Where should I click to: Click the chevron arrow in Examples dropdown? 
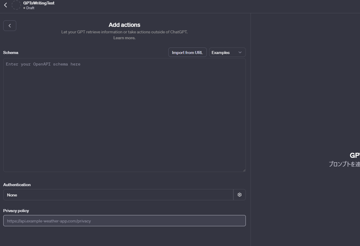[x=240, y=53]
